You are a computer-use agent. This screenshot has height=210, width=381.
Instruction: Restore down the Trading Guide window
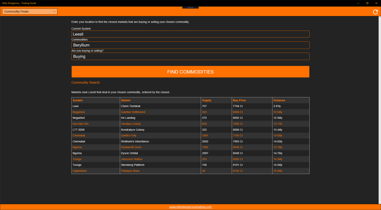pos(367,3)
